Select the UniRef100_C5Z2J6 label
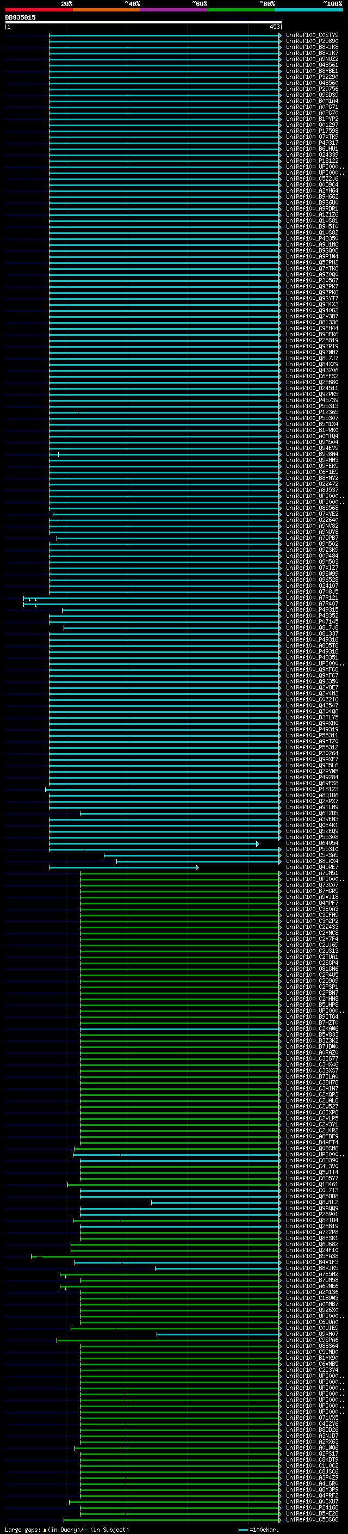Screen dimensions: 348x1534 (312, 178)
